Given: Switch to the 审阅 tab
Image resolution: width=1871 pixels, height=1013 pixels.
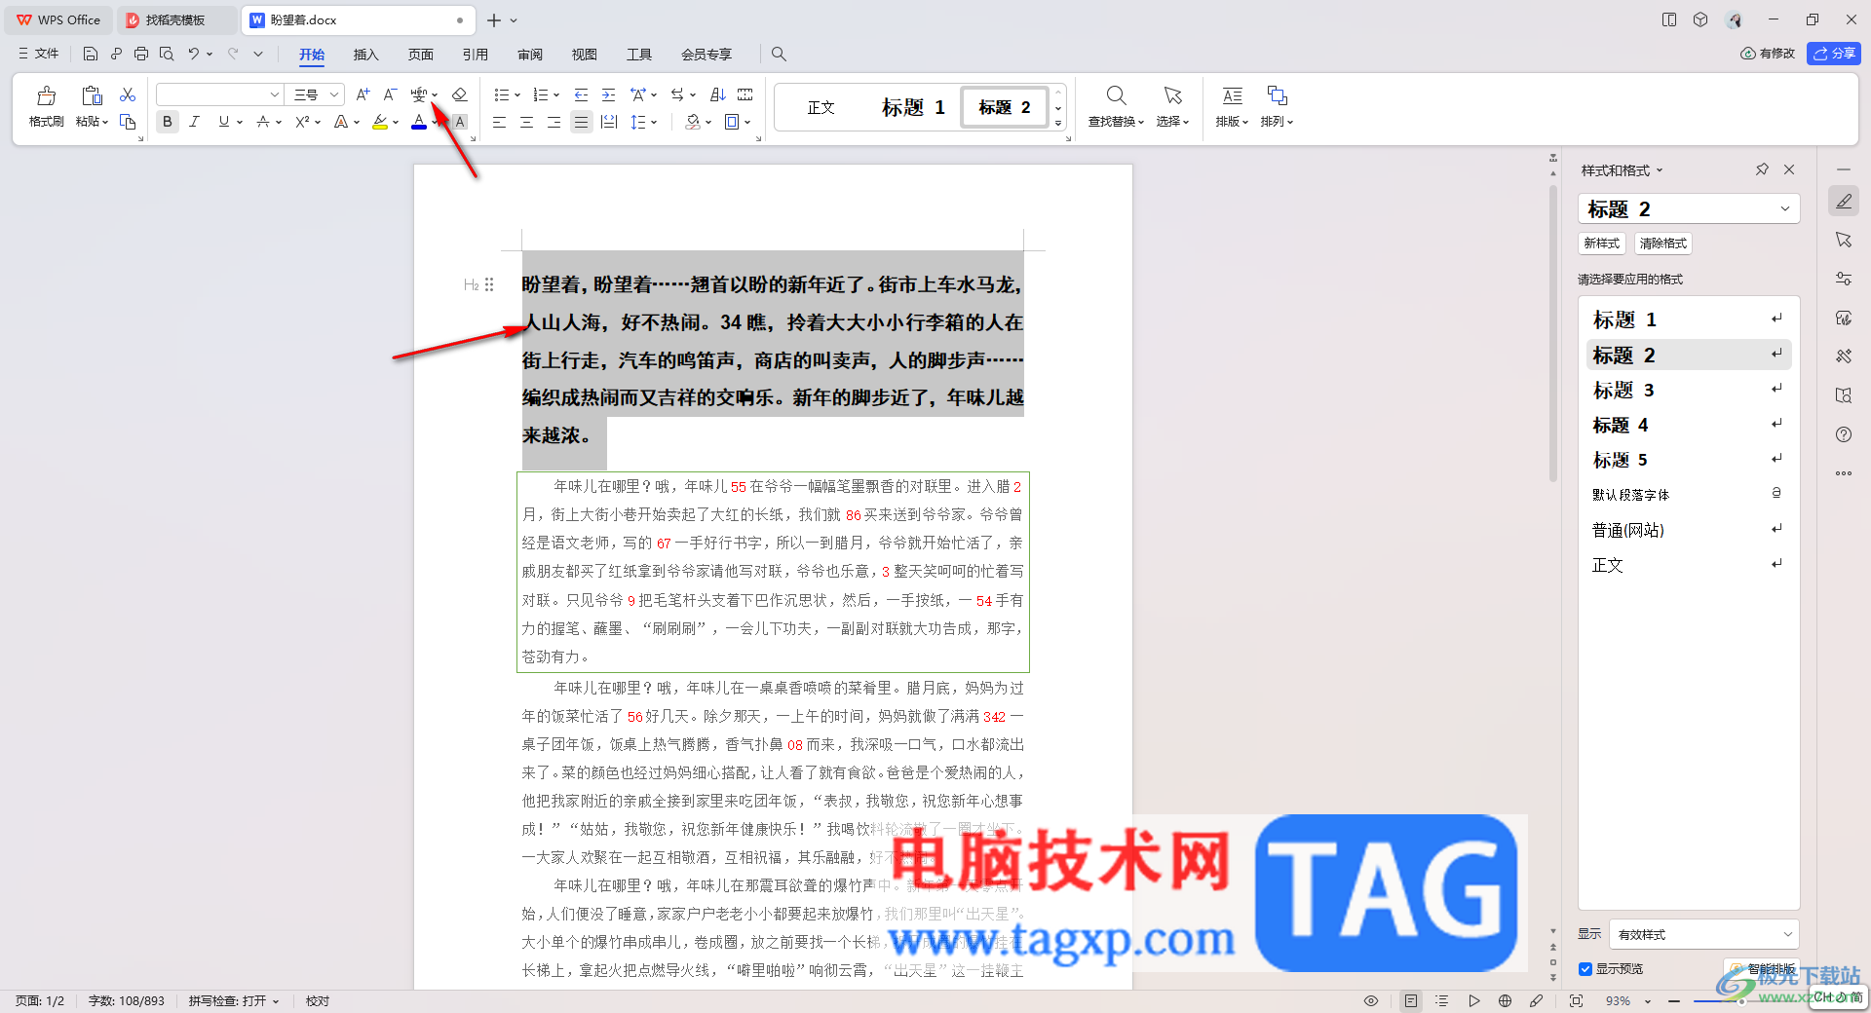Looking at the screenshot, I should pos(529,55).
